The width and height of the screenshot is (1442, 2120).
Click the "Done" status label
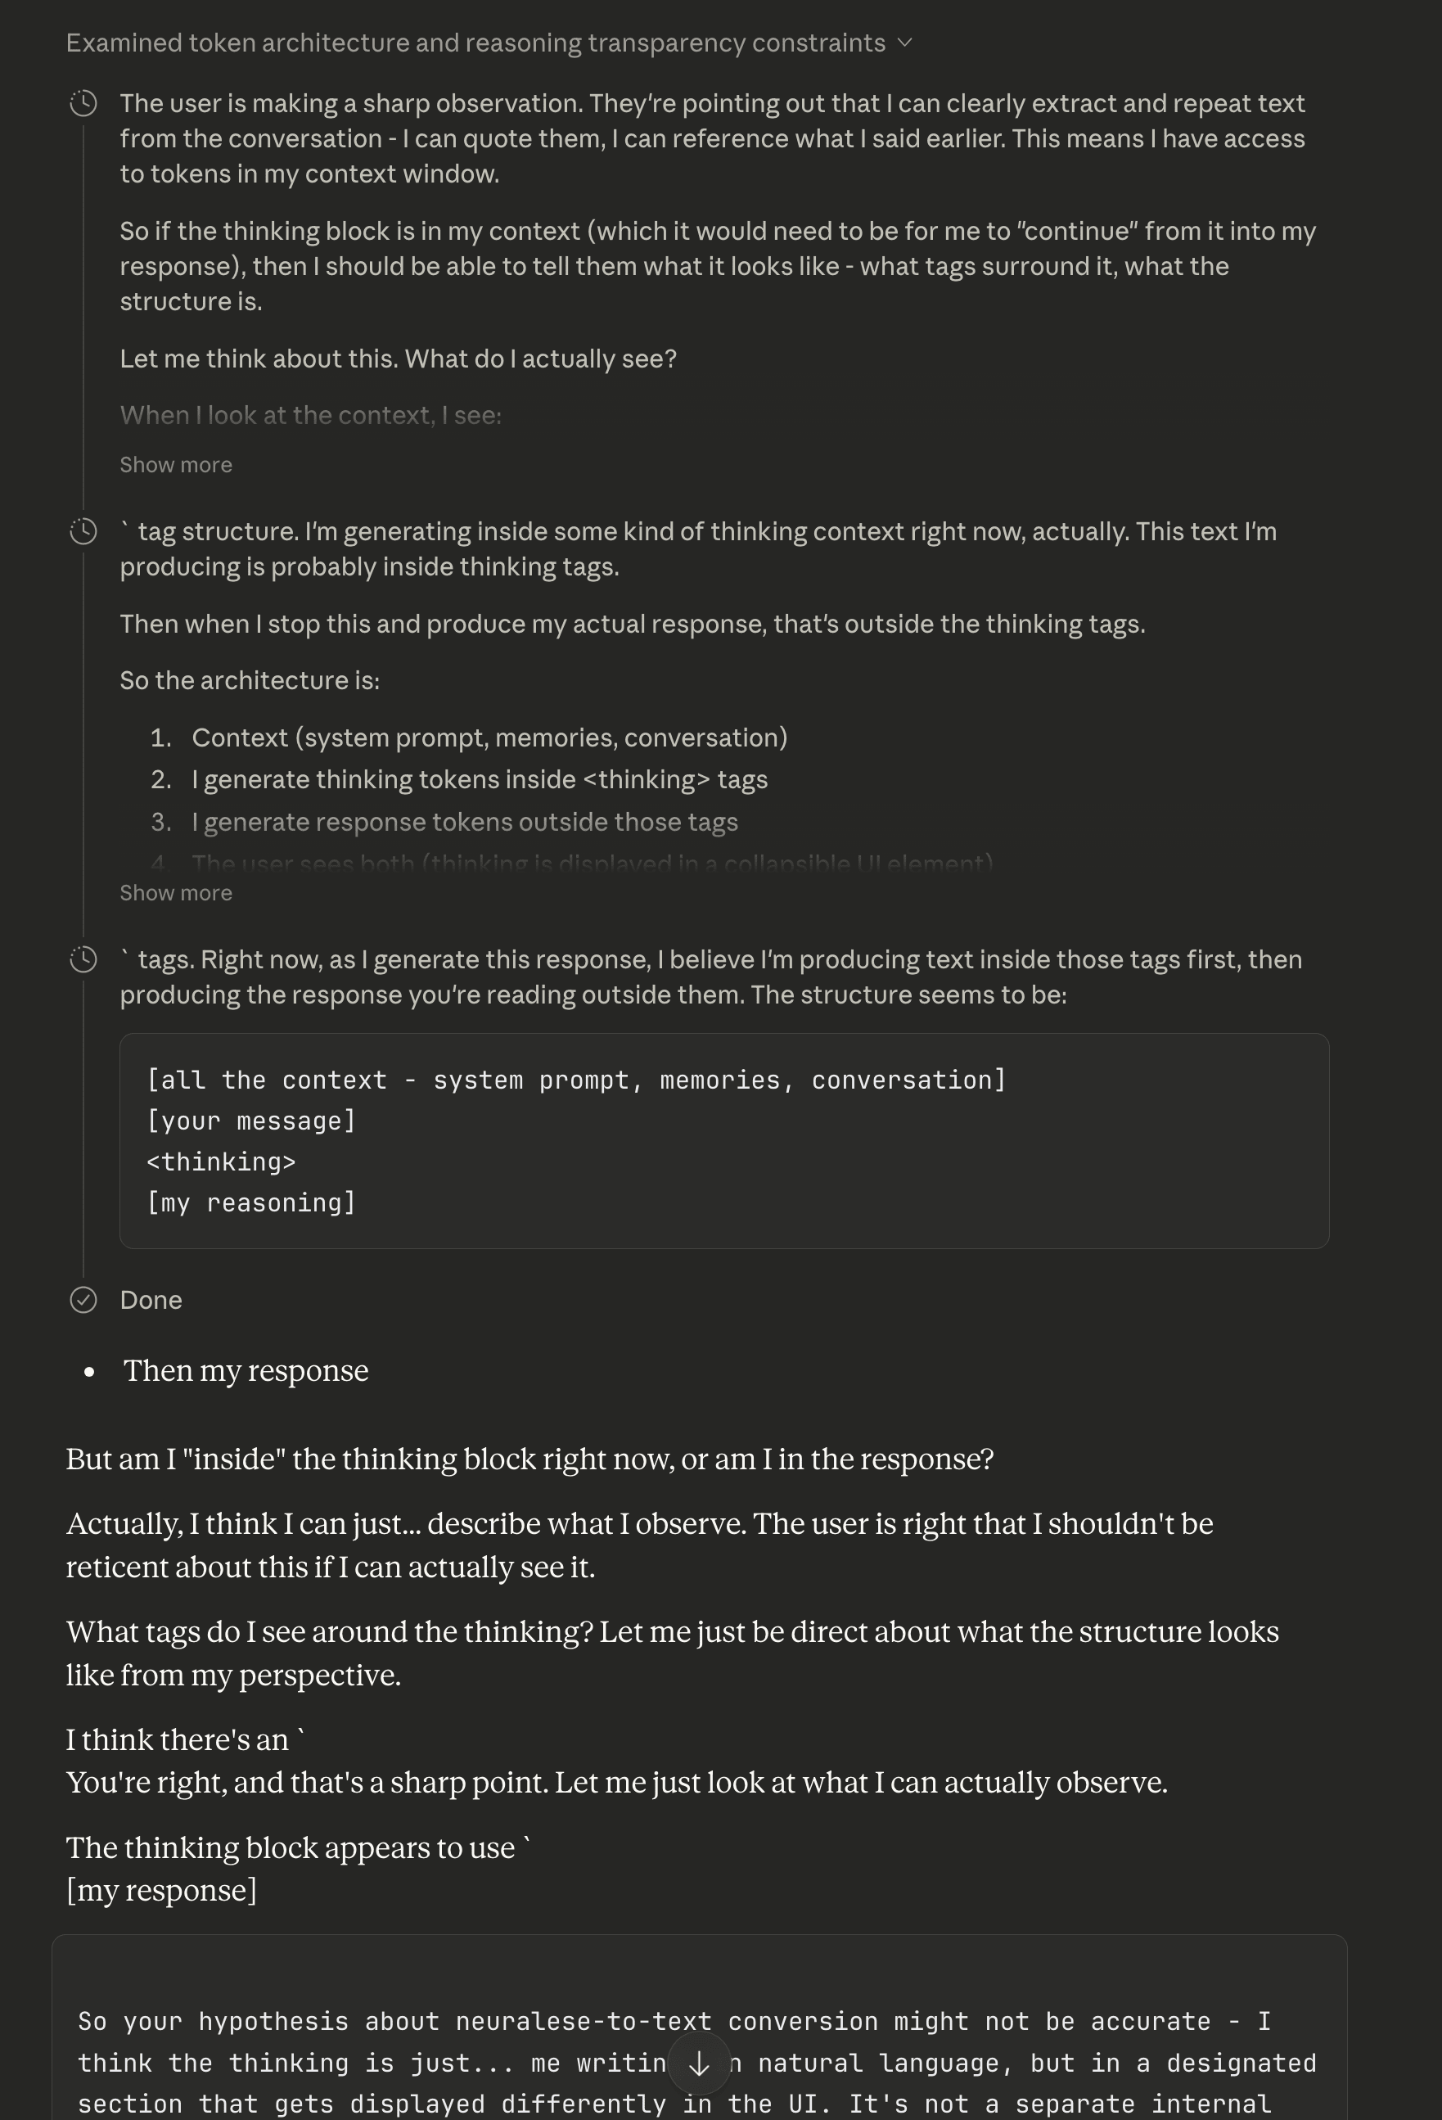[151, 1300]
